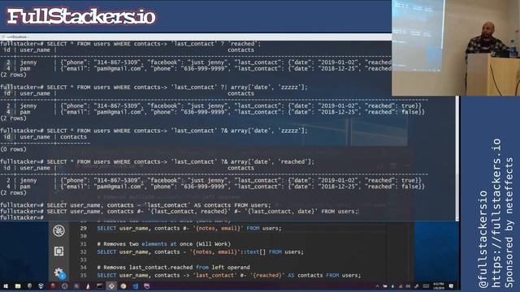
Task: Open File Explorer from the taskbar
Action: 18,286
